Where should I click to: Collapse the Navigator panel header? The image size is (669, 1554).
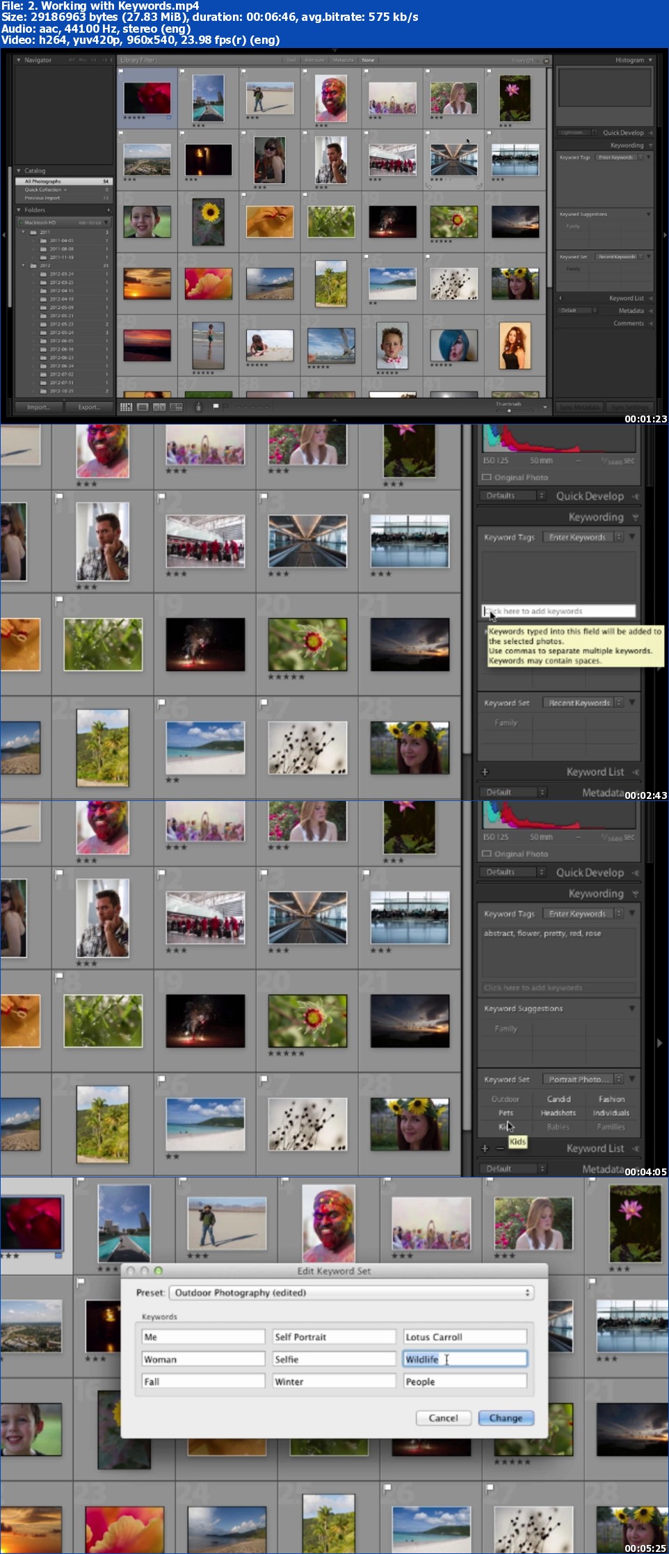coord(19,60)
